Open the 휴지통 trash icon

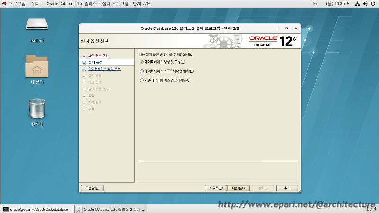click(37, 109)
